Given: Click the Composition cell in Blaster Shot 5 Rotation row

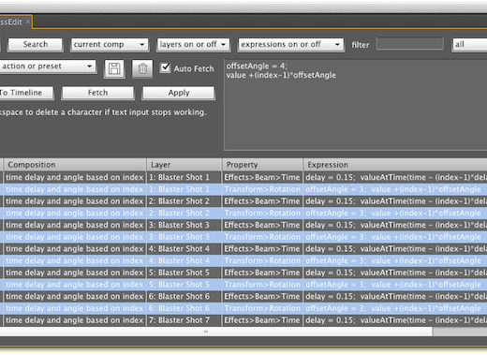Looking at the screenshot, I should [75, 285].
